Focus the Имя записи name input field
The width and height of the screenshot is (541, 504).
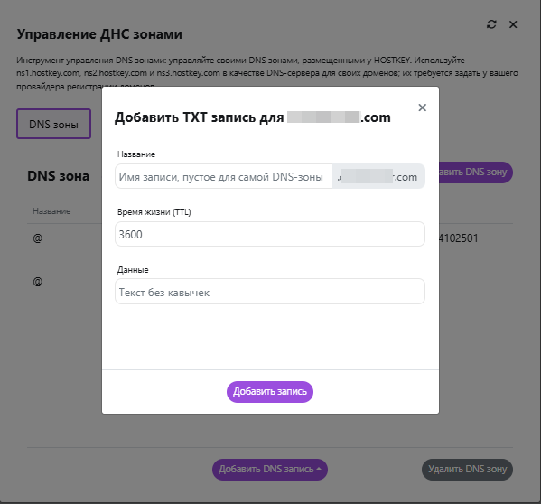coord(224,176)
